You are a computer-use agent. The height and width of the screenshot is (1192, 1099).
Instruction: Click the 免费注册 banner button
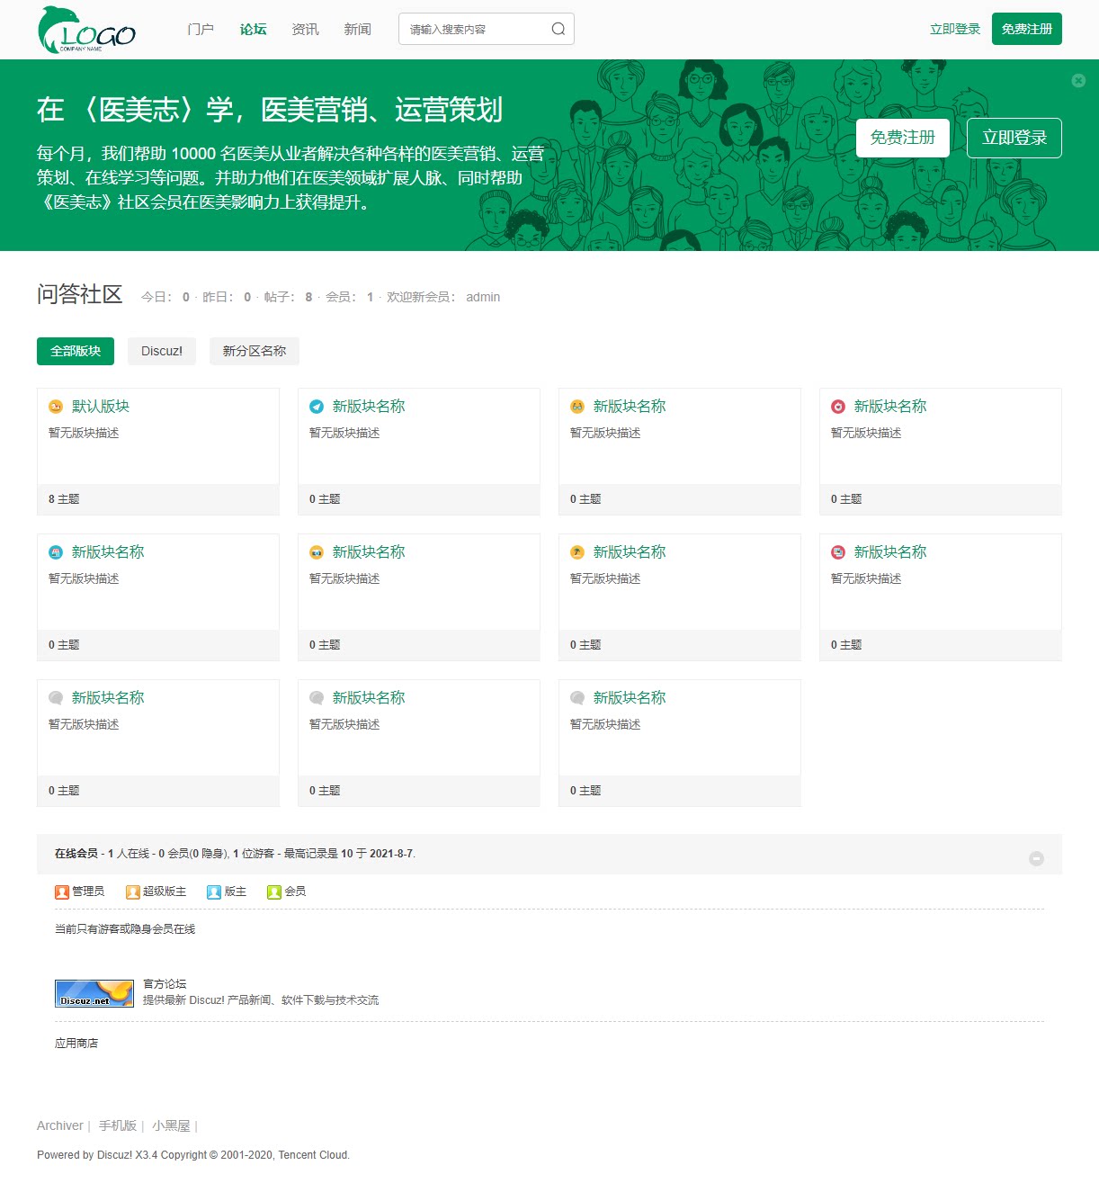[903, 138]
